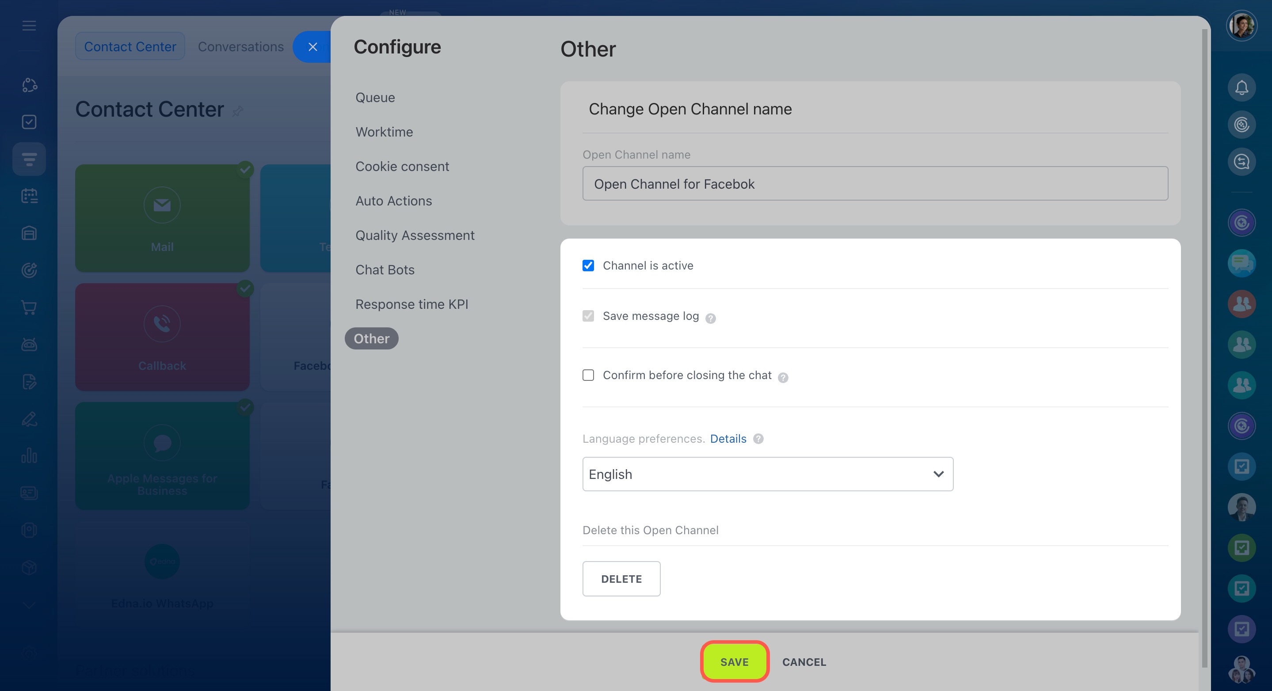Open the Worktime settings section
The width and height of the screenshot is (1272, 691).
(384, 132)
